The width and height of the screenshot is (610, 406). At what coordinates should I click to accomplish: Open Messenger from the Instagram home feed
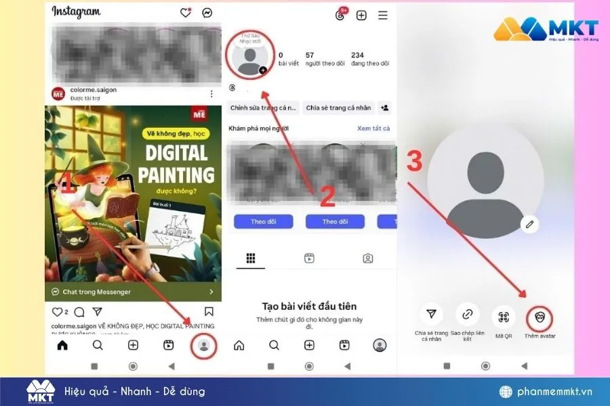coord(207,12)
